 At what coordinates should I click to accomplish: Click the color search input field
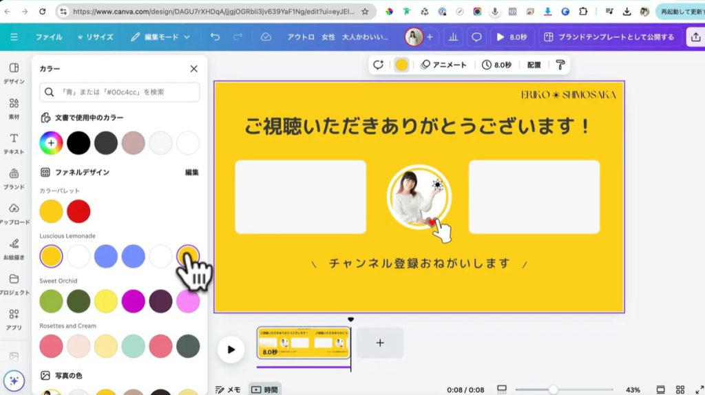point(120,92)
